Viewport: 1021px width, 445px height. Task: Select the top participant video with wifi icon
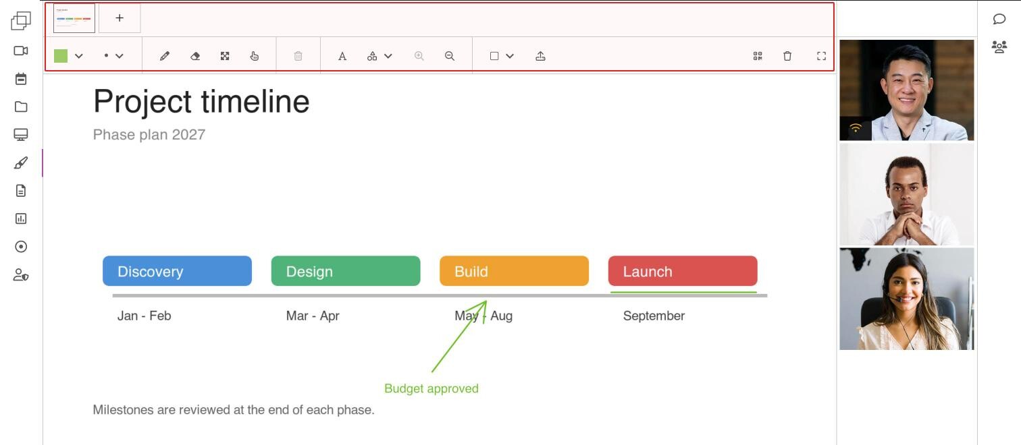click(x=906, y=90)
